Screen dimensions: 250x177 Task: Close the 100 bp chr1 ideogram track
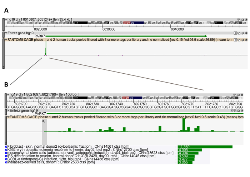(x=242, y=95)
